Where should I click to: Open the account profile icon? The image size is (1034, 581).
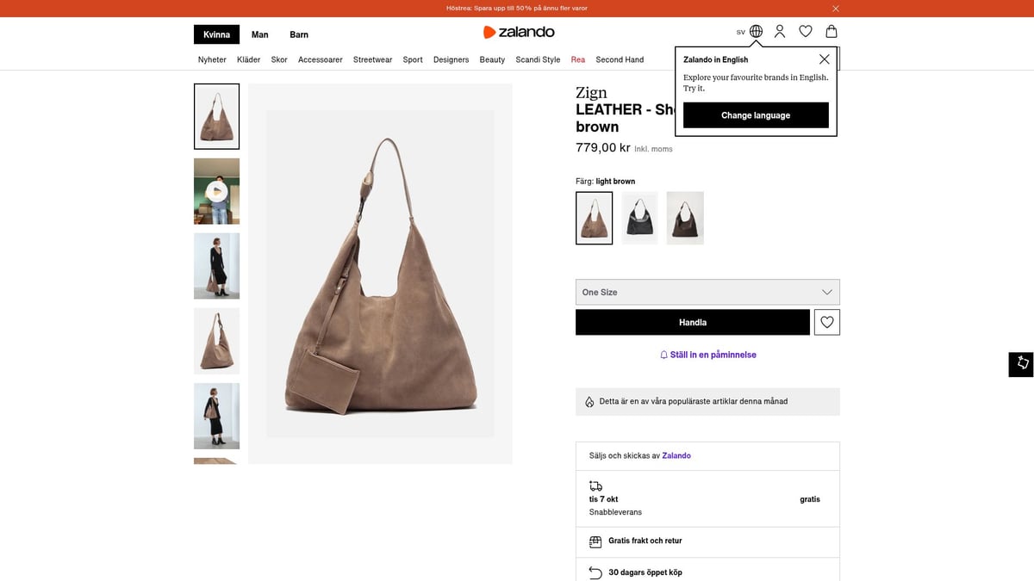point(780,32)
